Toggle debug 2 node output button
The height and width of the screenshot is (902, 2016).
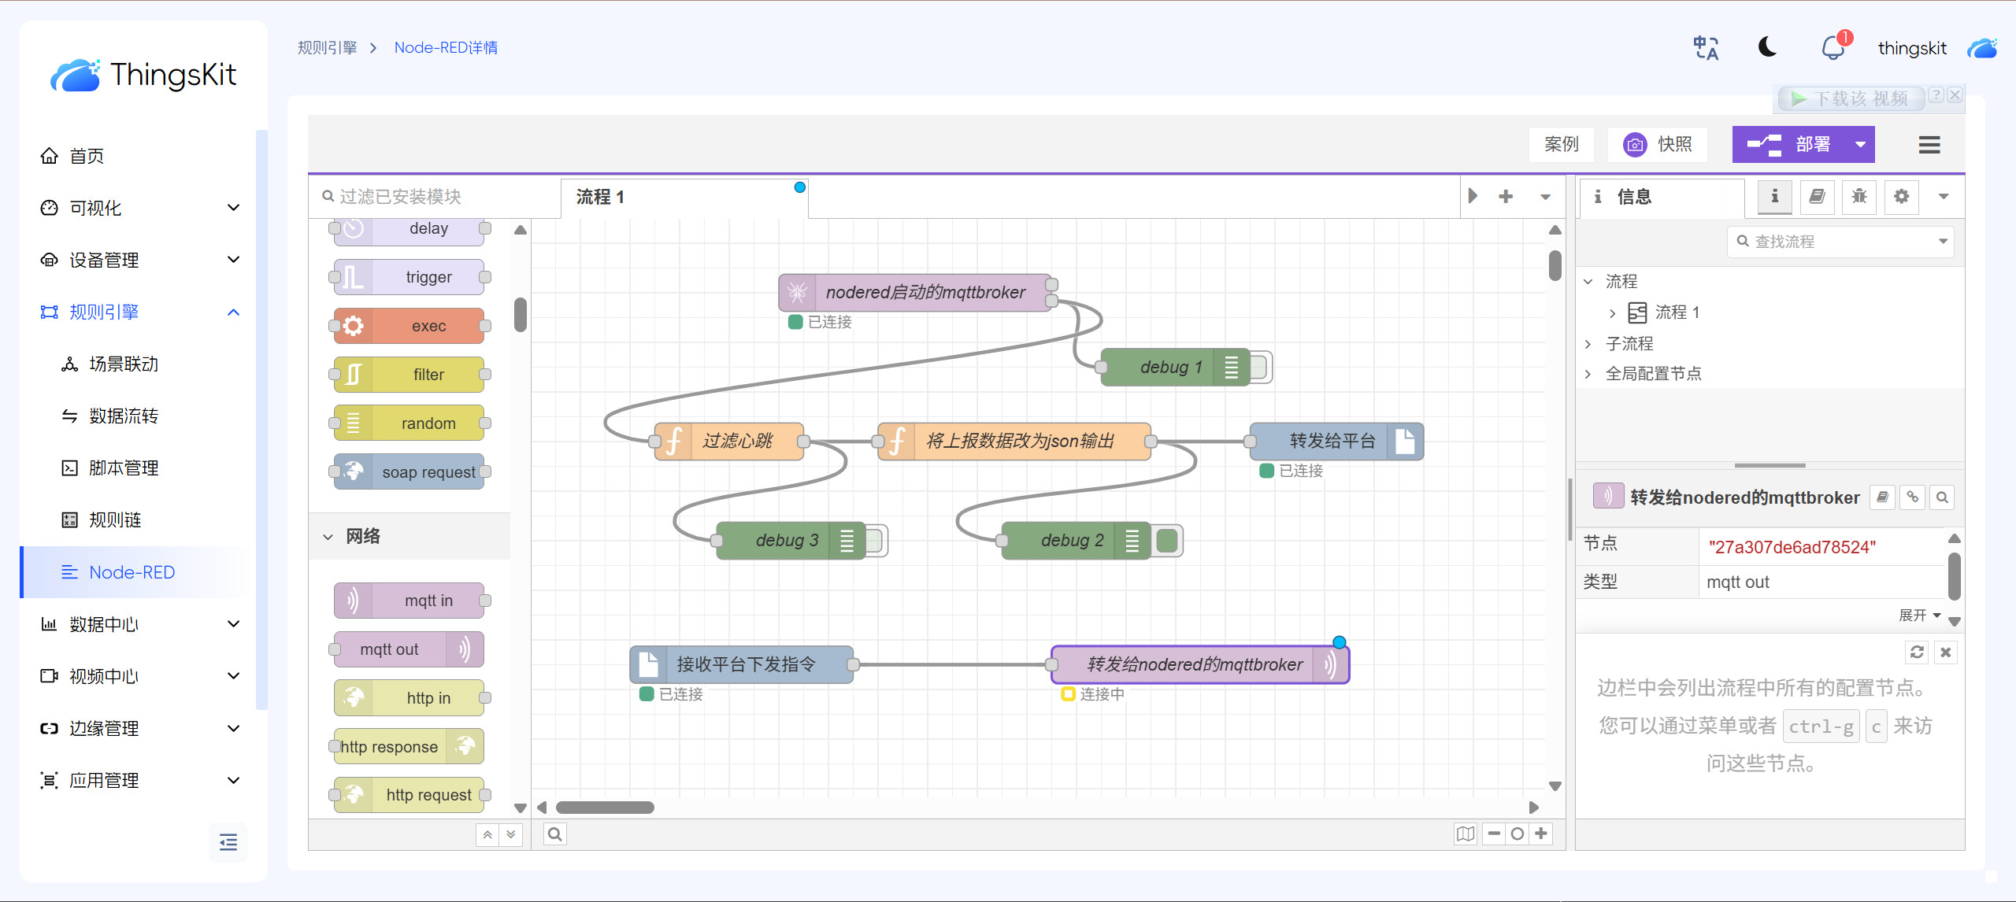(1167, 541)
